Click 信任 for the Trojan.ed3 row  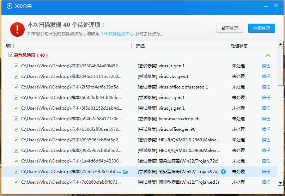266,182
